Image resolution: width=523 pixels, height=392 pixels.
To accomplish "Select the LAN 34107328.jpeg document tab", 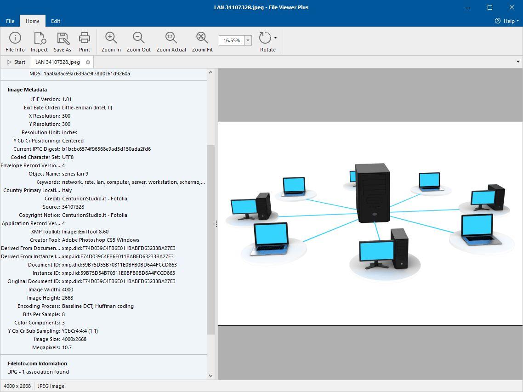I will coord(57,62).
